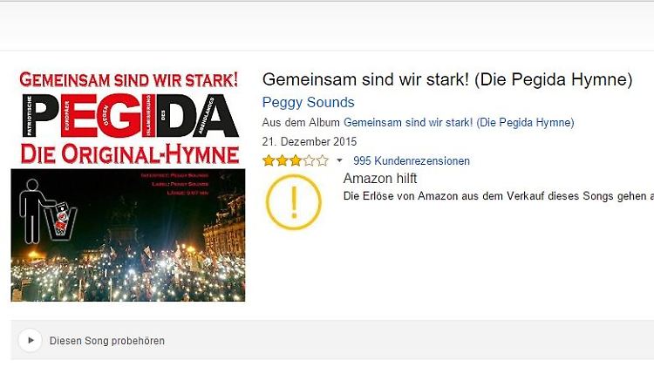This screenshot has height=367, width=654.
Task: Click the third filled rating star
Action: (x=295, y=160)
